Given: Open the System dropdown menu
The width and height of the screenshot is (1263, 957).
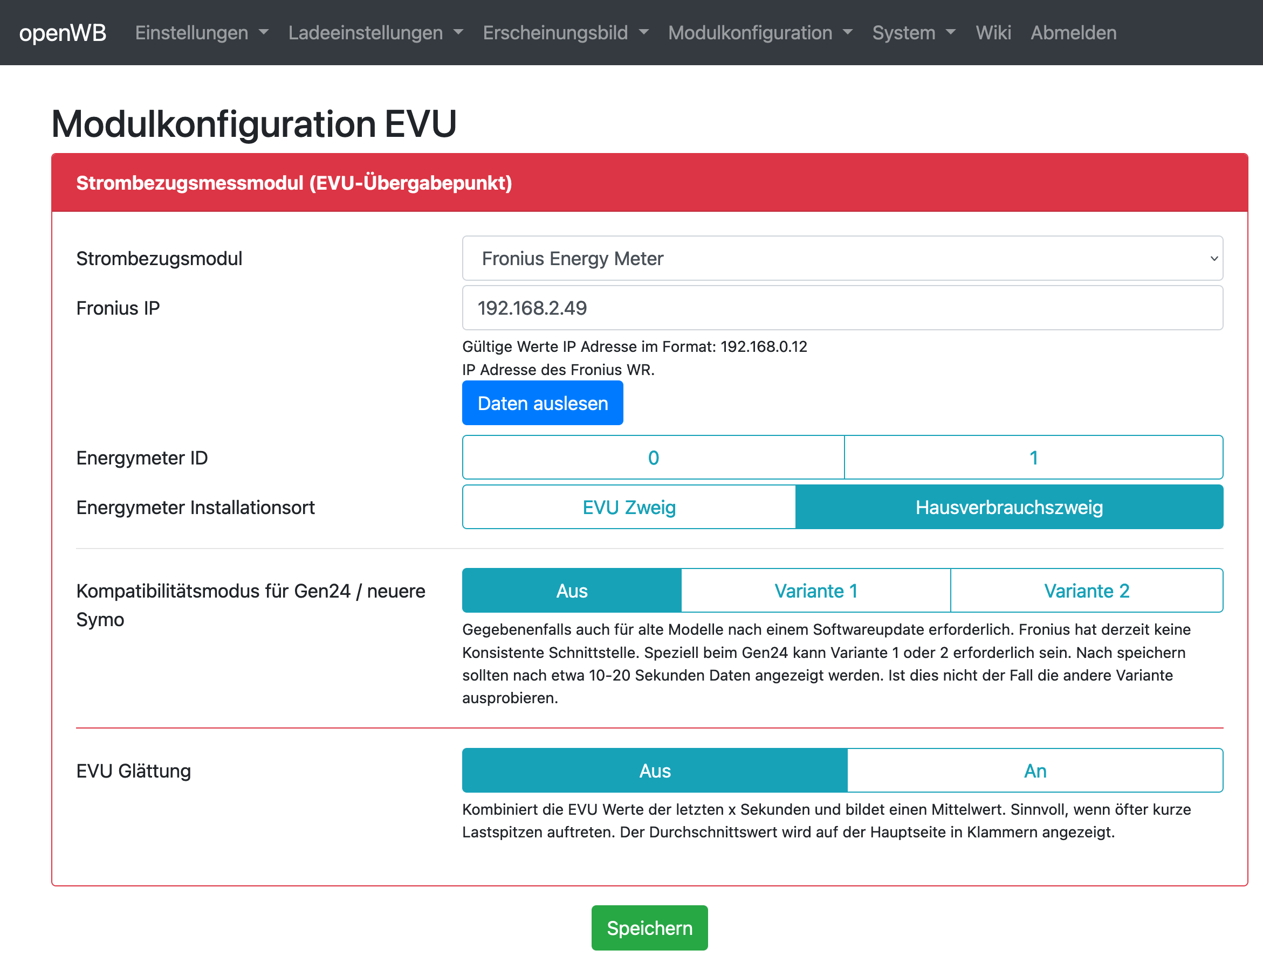Looking at the screenshot, I should 913,32.
